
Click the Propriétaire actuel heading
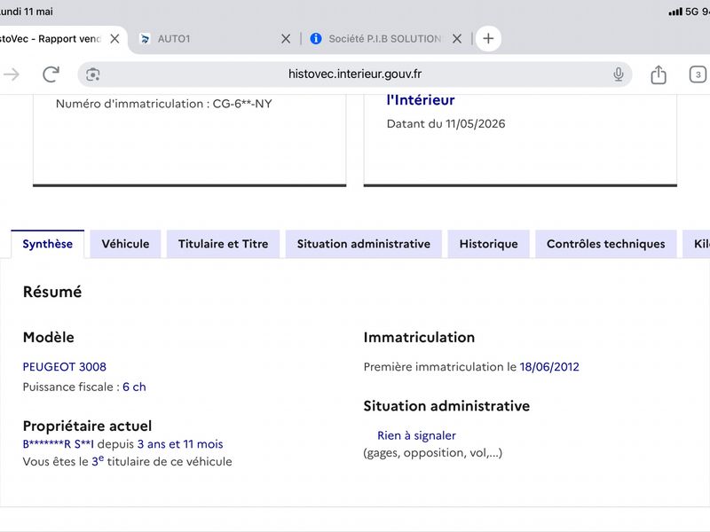pos(87,426)
